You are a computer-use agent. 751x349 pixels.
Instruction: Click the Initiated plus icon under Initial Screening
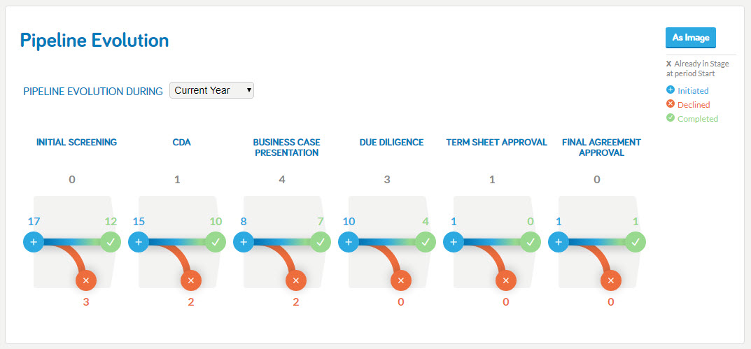(34, 242)
